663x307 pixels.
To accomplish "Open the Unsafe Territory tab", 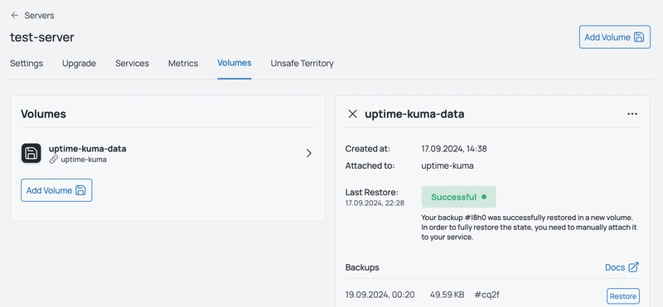I will click(x=302, y=64).
